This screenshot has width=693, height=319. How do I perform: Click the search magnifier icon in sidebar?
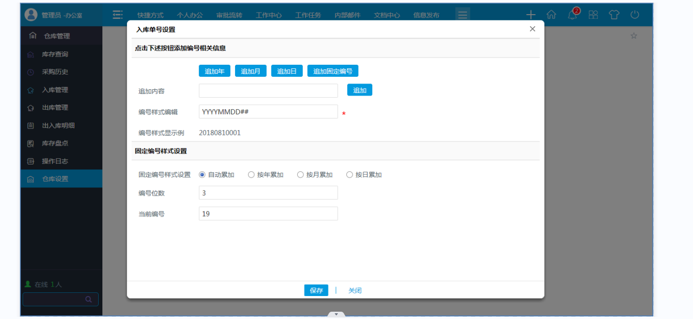tap(89, 300)
